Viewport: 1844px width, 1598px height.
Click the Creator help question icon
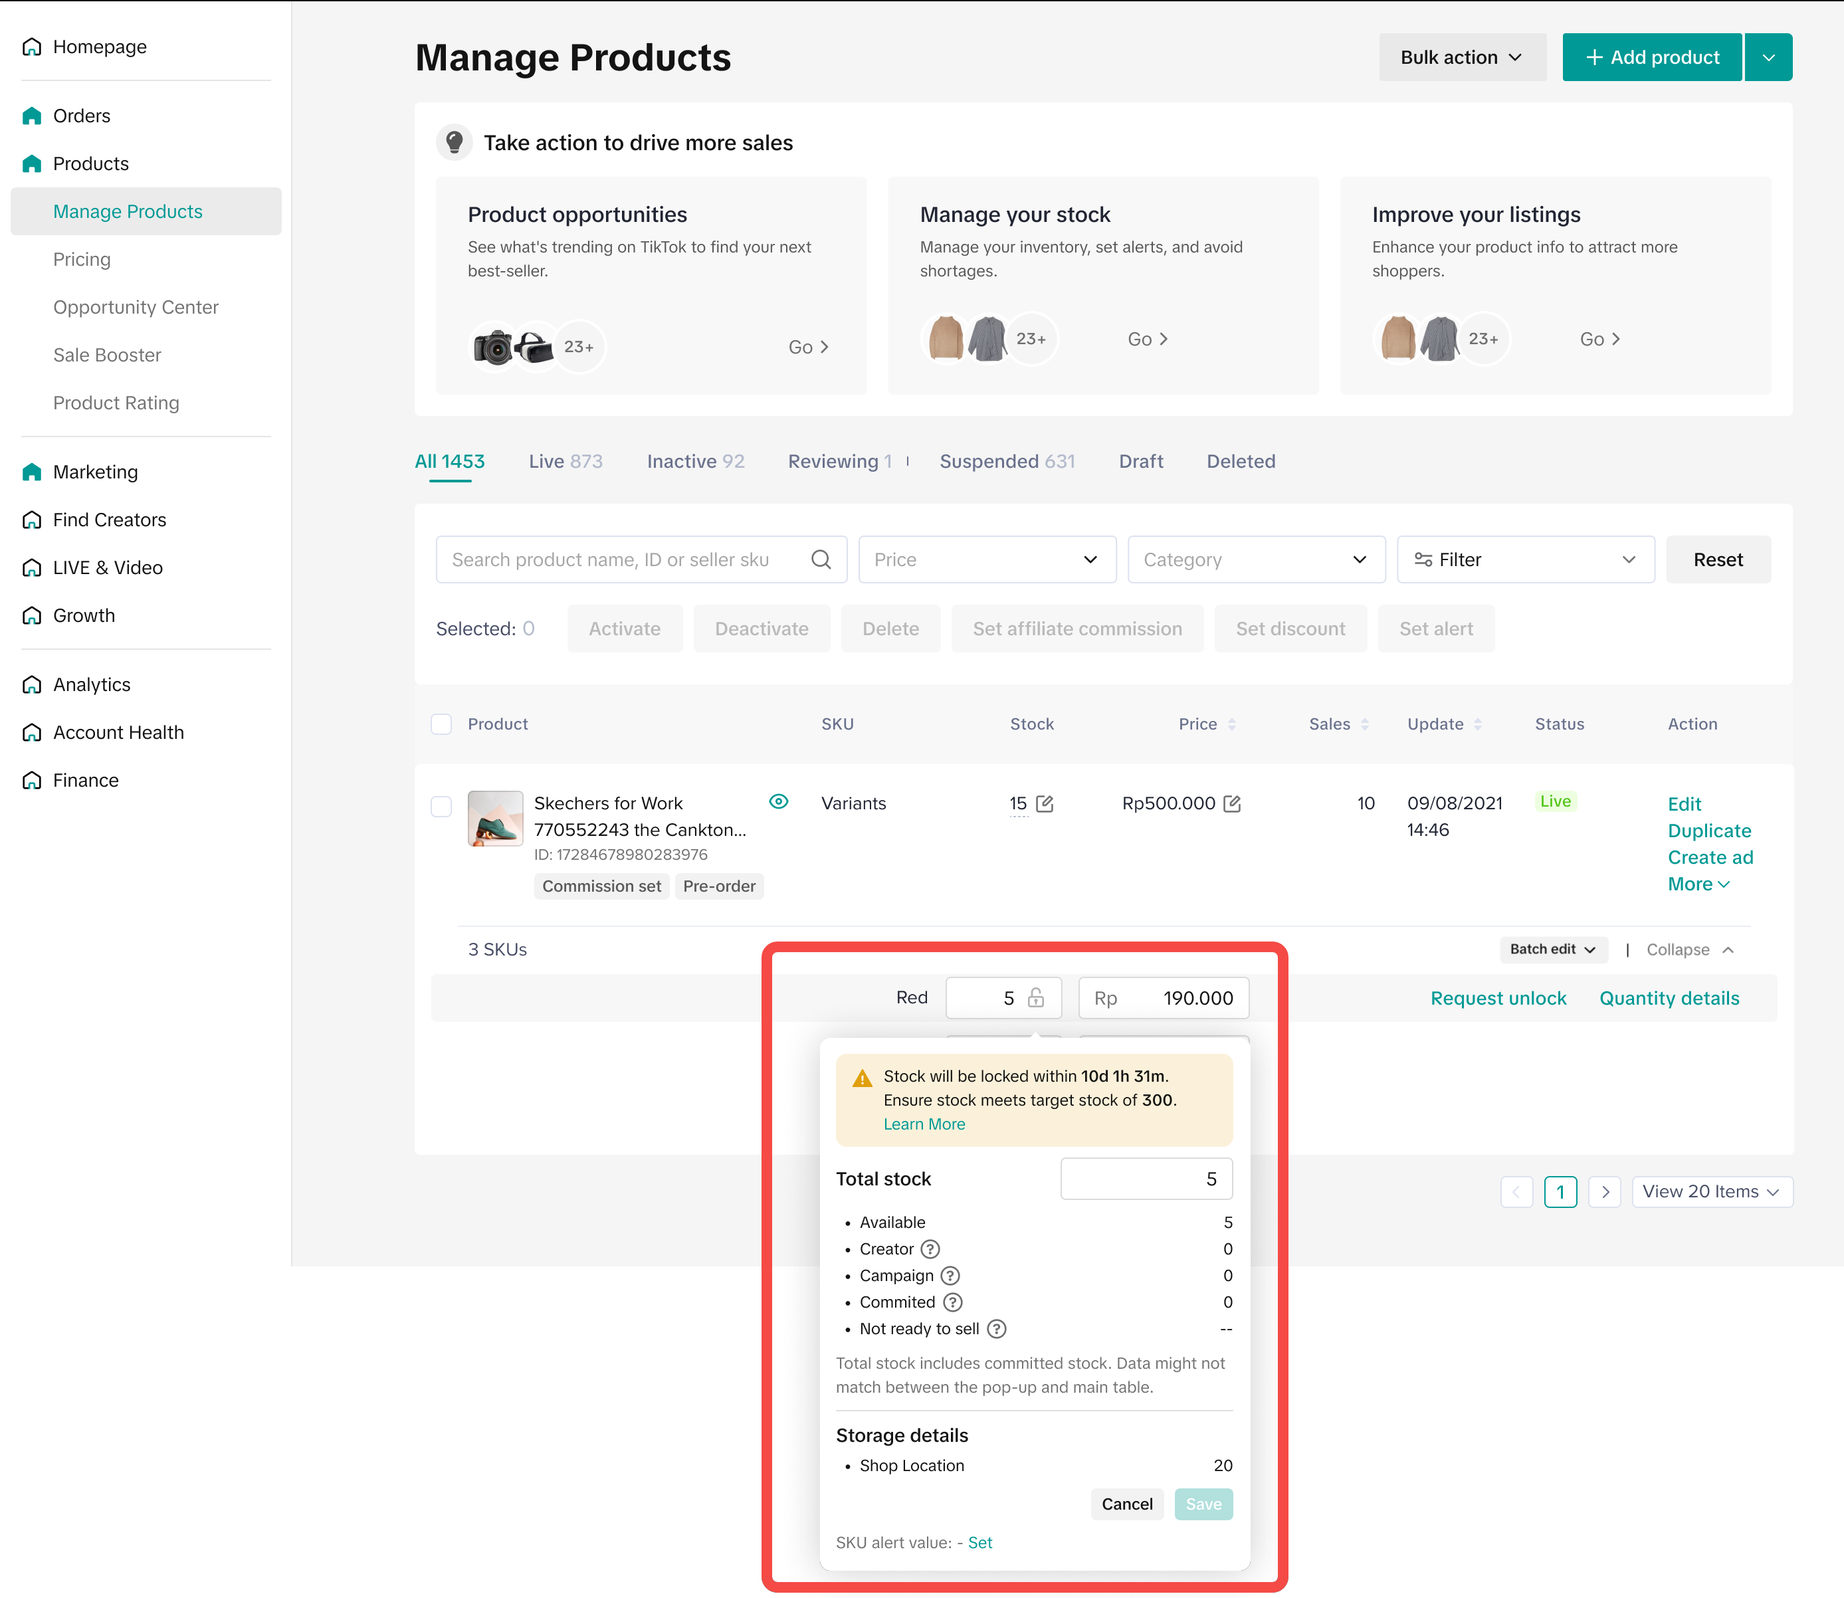[x=930, y=1248]
